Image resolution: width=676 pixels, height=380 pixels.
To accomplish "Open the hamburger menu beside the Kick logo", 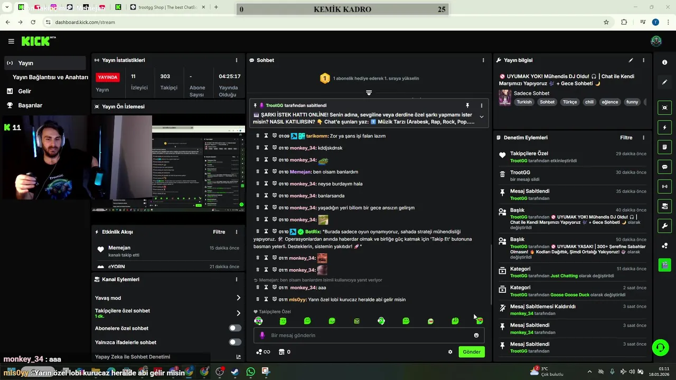I will click(11, 41).
